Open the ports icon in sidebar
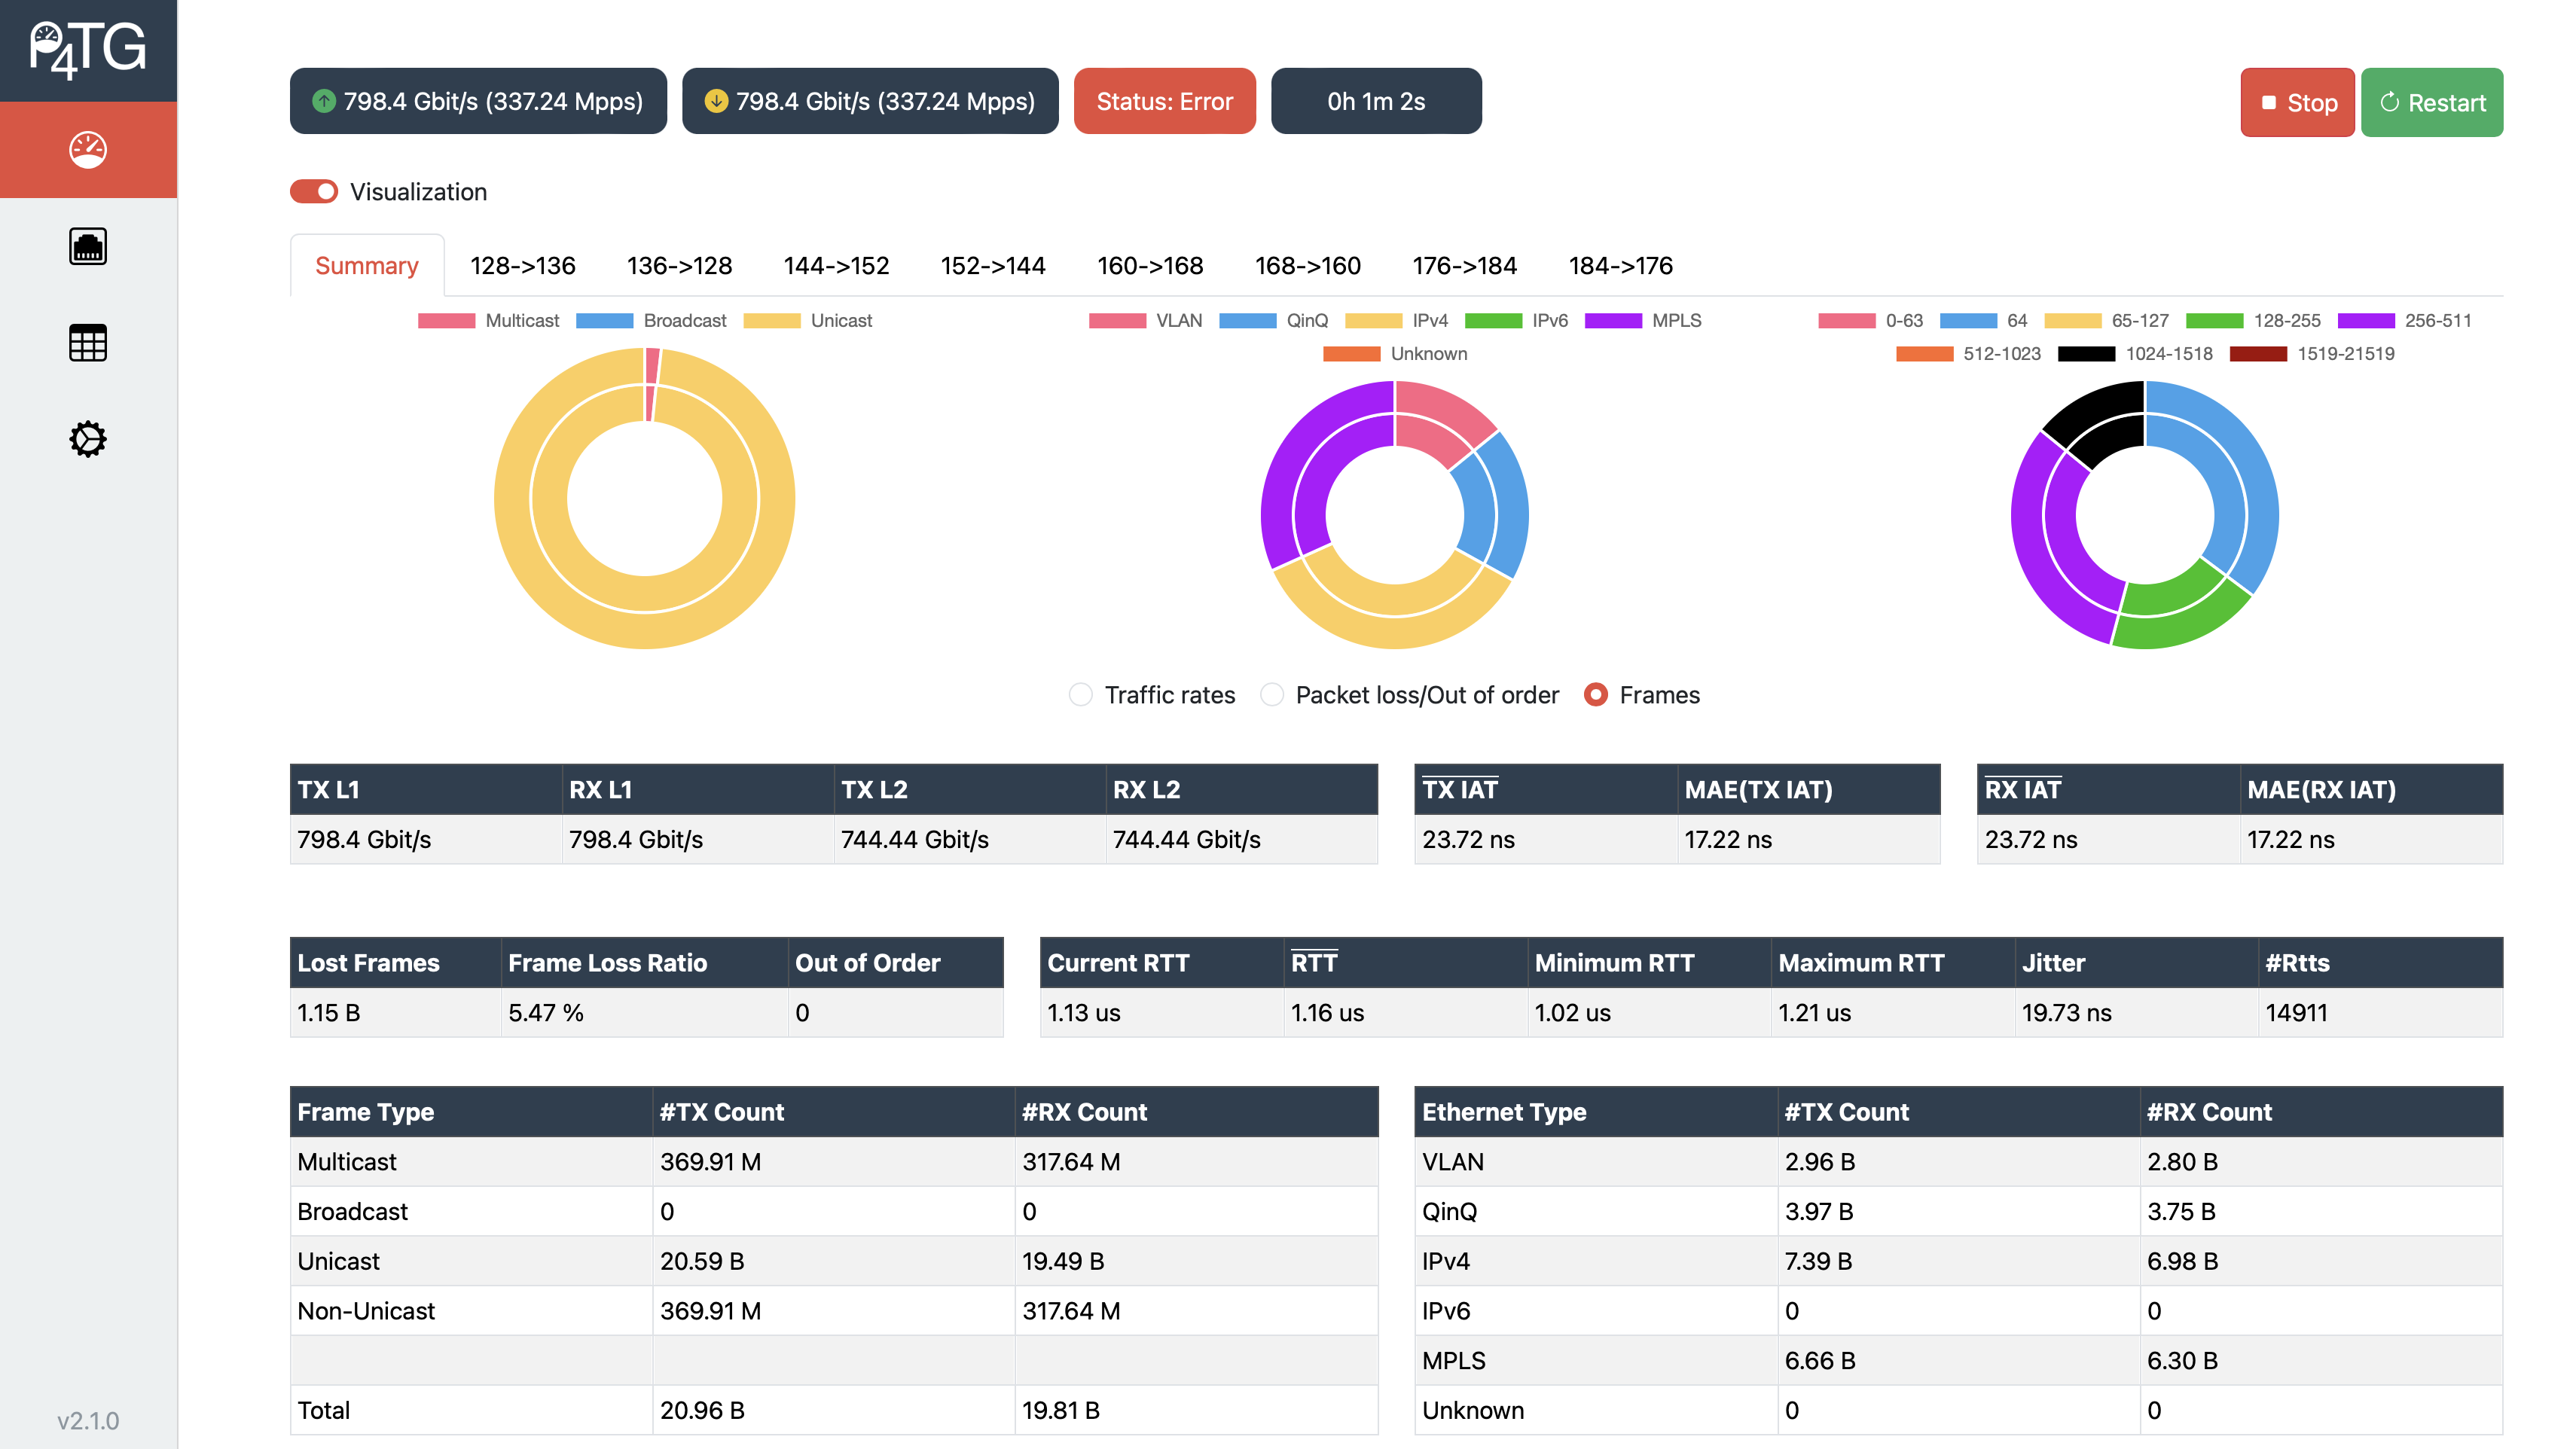 click(x=88, y=246)
